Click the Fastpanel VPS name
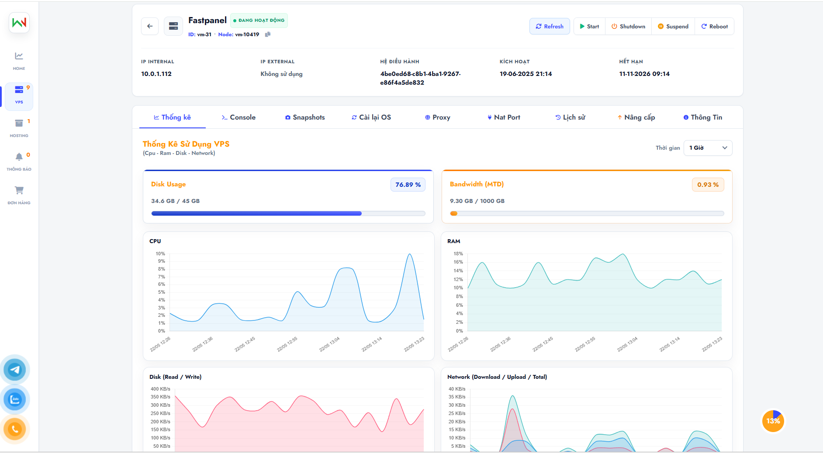The image size is (823, 453). 207,21
